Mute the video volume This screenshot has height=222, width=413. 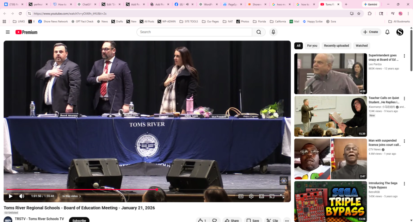(22, 196)
